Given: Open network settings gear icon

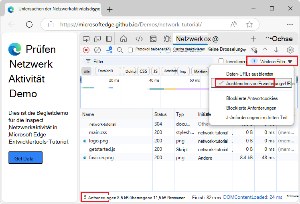Looking at the screenshot, I should (290, 50).
